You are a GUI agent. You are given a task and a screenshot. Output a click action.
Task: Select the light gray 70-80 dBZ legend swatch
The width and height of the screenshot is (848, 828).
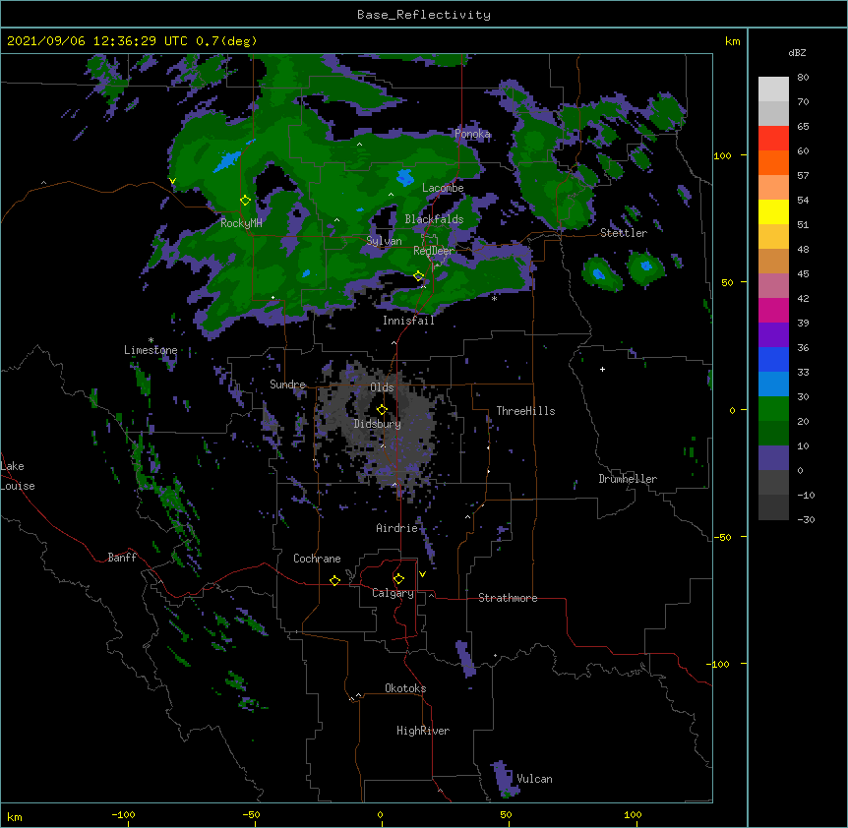(x=773, y=89)
